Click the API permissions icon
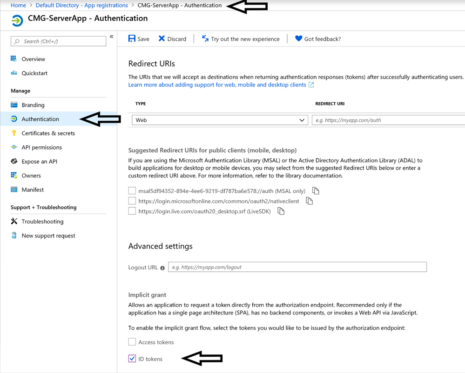465x373 pixels. (14, 147)
